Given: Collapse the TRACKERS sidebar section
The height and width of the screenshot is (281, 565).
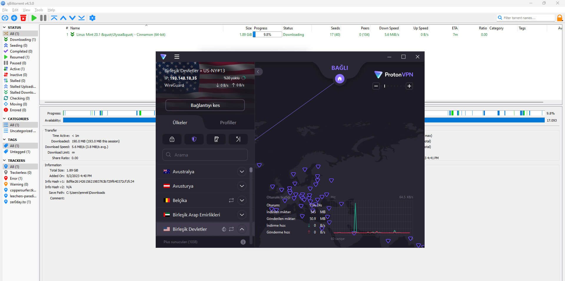Looking at the screenshot, I should click(x=4, y=160).
